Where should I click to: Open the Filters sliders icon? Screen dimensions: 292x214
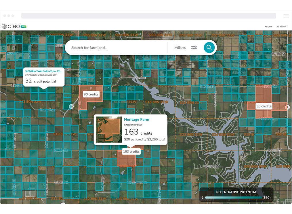tap(194, 48)
